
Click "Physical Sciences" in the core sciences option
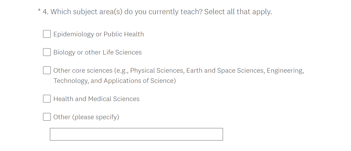click(x=157, y=71)
